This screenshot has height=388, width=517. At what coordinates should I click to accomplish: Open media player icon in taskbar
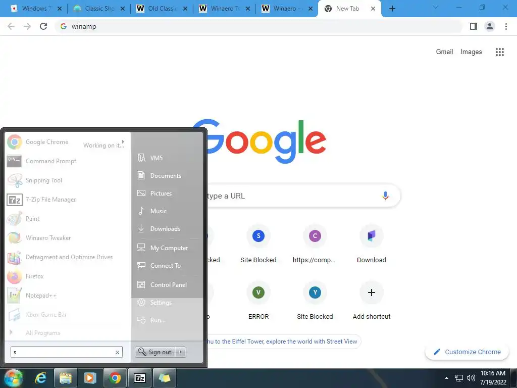[90, 378]
